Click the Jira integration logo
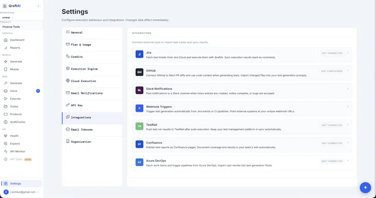This screenshot has height=198, width=376. coord(139,54)
